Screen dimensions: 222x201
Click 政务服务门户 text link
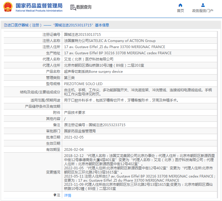(x=203, y=11)
